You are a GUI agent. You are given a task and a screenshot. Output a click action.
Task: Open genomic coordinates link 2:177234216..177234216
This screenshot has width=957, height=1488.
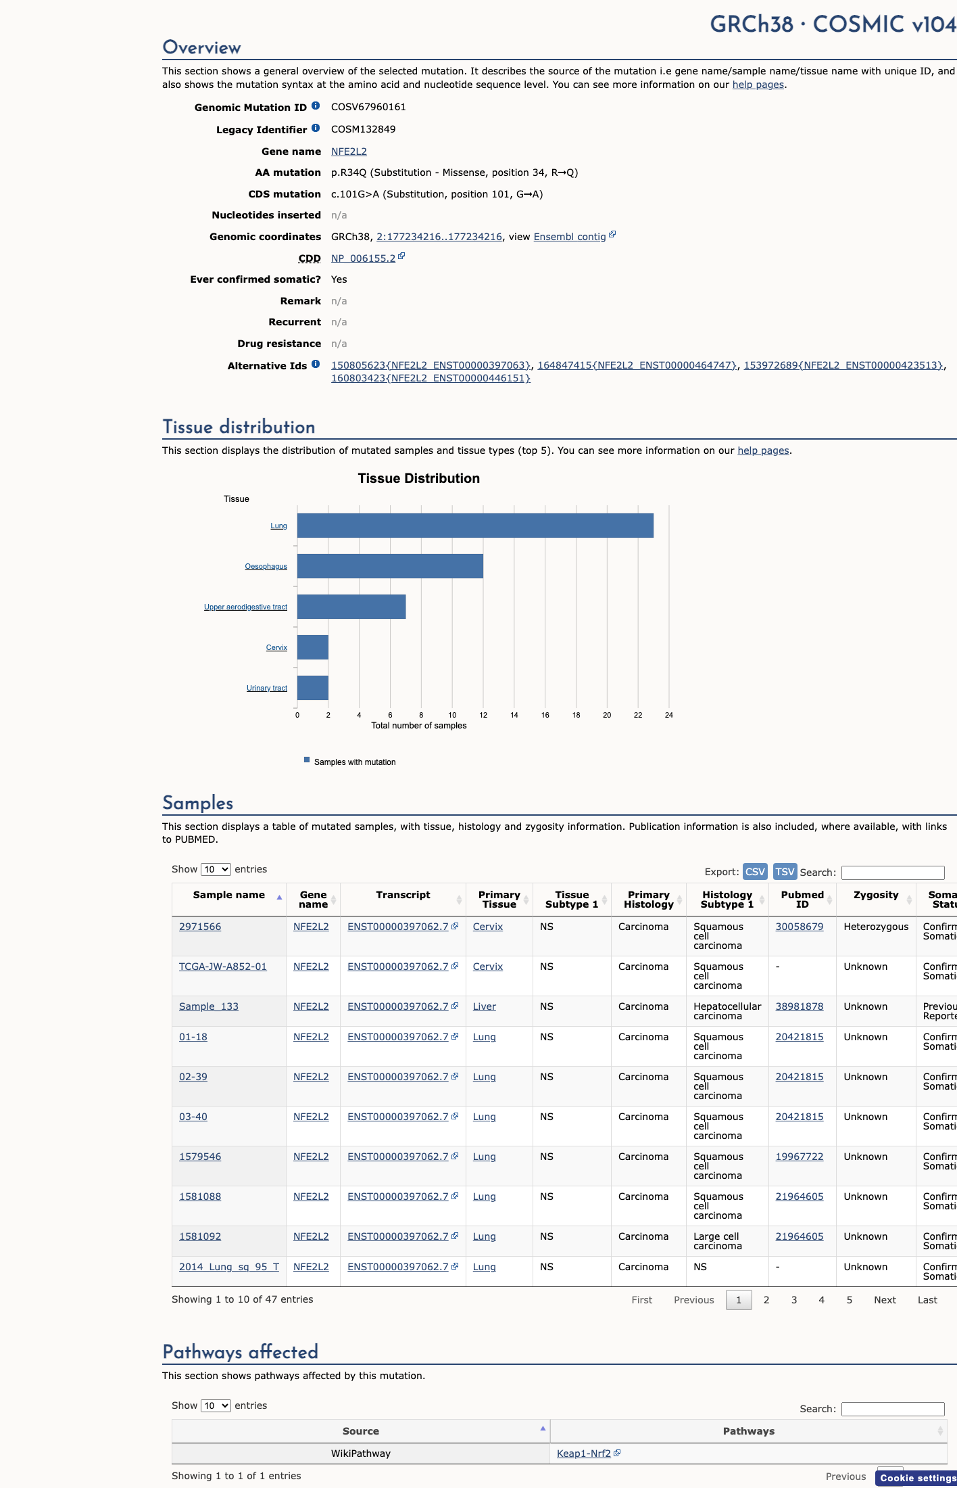tap(439, 237)
